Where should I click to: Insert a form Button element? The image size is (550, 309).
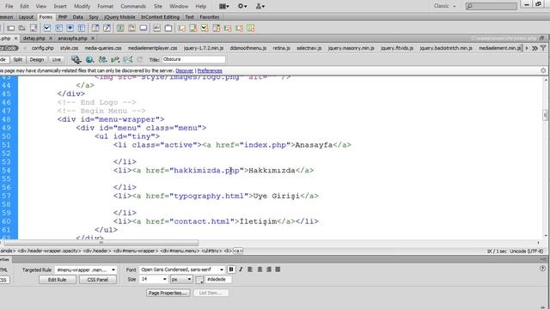coord(144,28)
